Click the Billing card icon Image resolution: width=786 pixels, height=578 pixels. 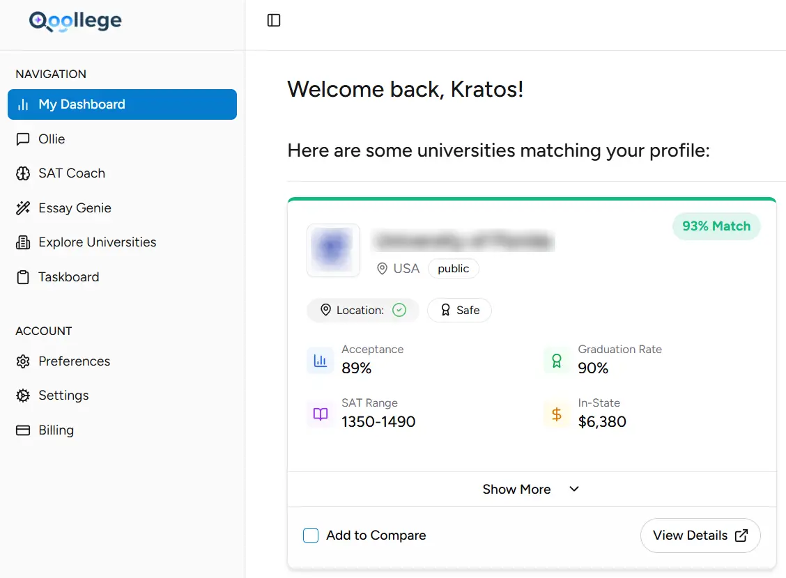pyautogui.click(x=23, y=430)
